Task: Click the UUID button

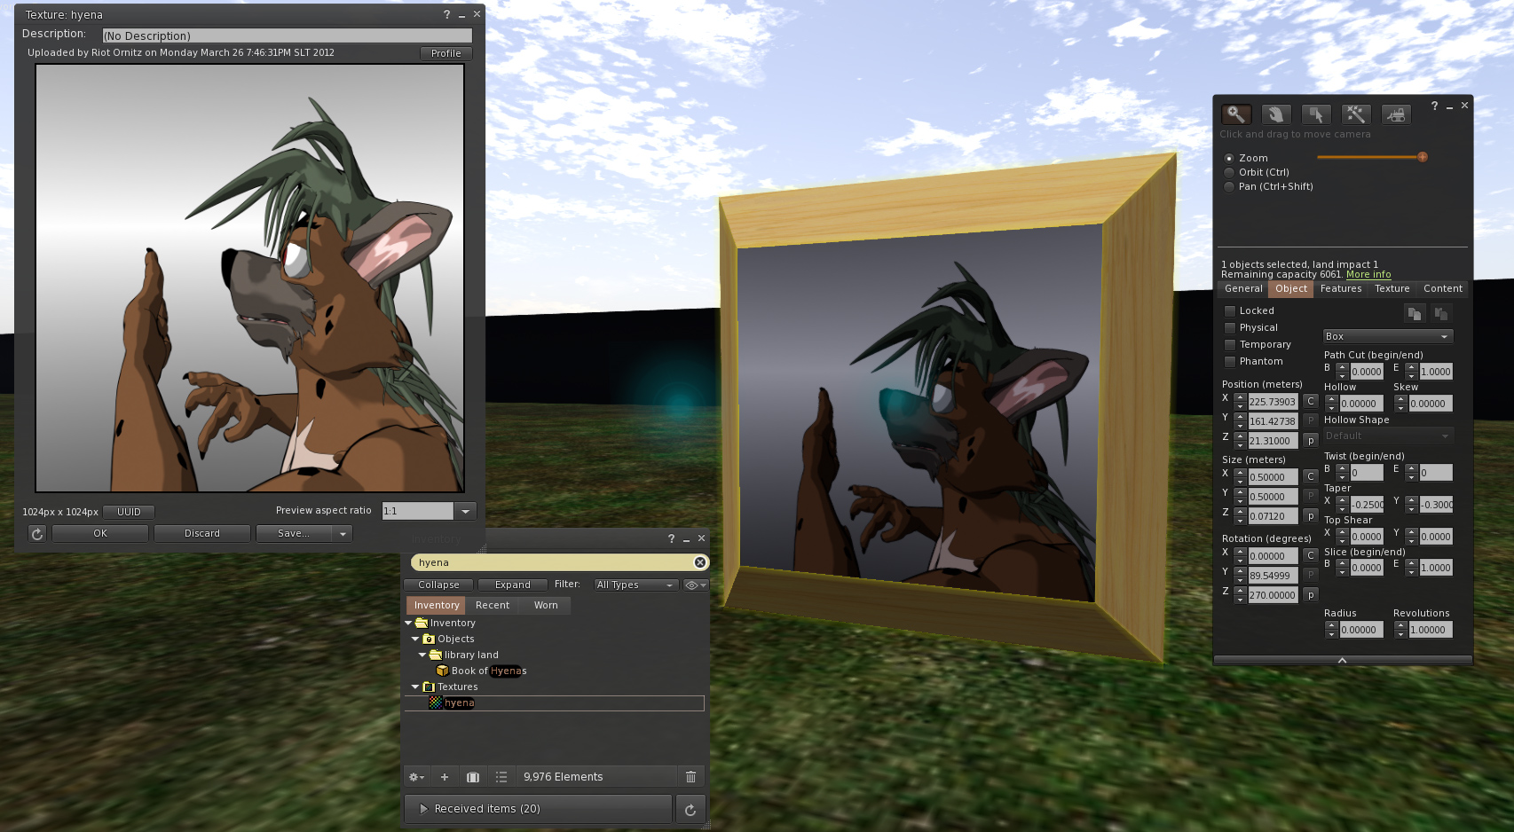Action: click(129, 512)
